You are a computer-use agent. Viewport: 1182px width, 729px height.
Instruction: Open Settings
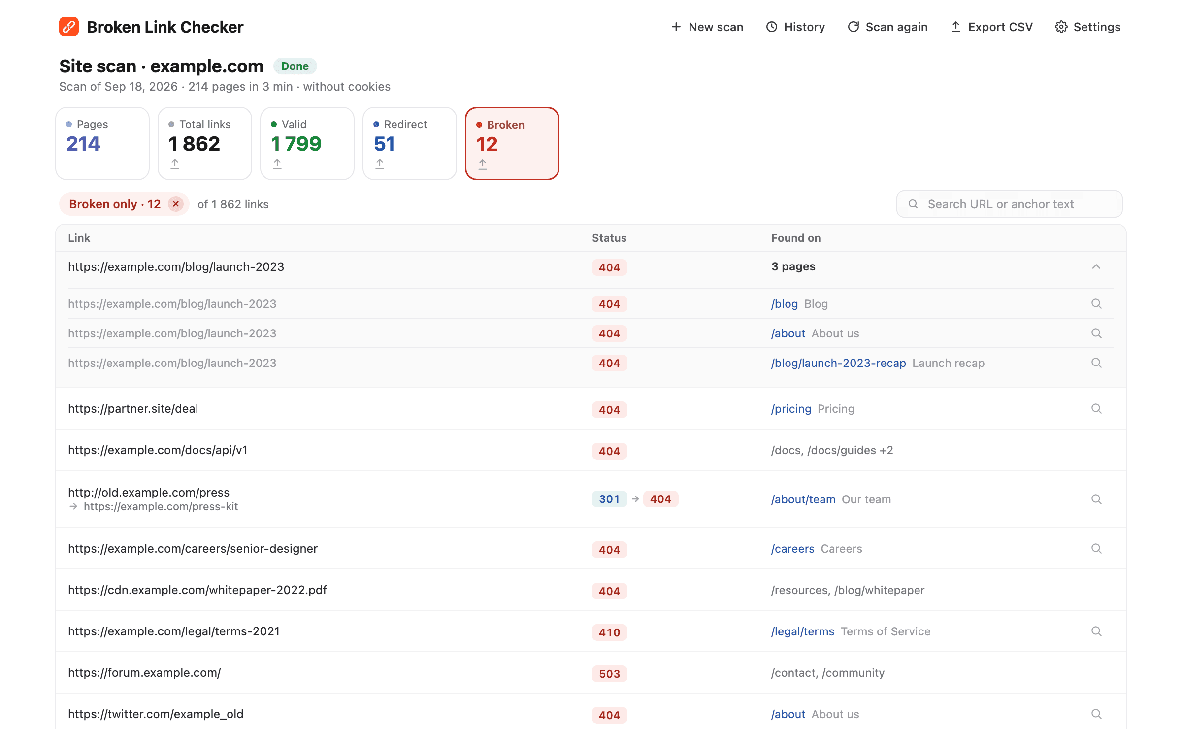pyautogui.click(x=1088, y=27)
